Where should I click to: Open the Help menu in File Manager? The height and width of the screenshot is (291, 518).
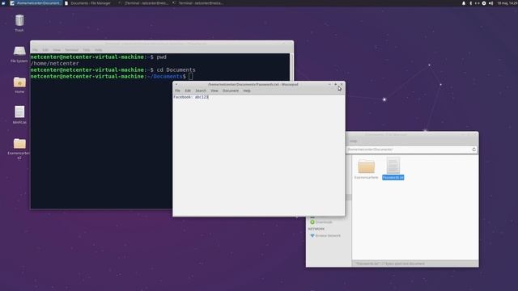(353, 141)
